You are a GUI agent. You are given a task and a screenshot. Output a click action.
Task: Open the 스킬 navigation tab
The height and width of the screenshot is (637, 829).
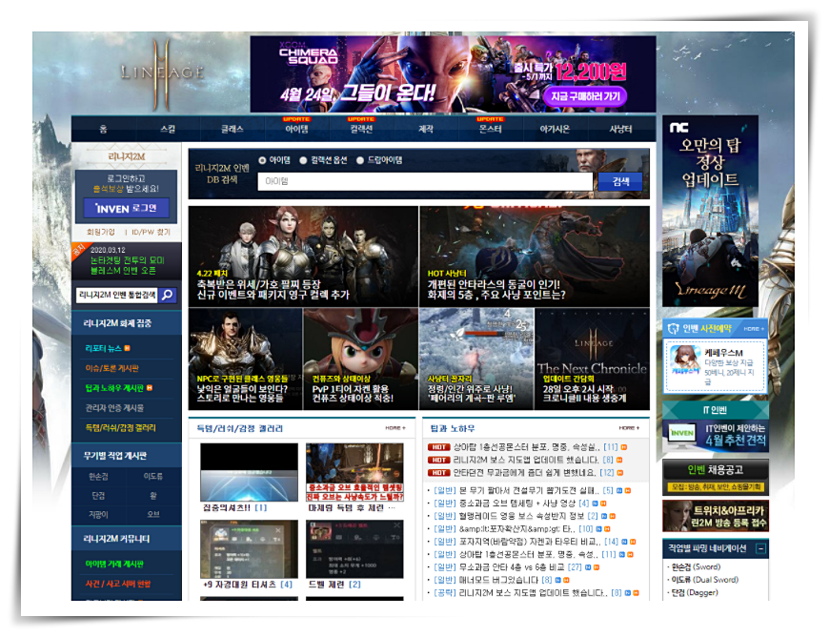pyautogui.click(x=168, y=129)
